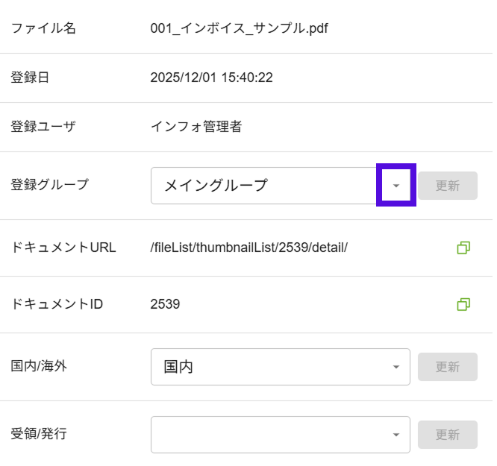Click the empty 受領/発行 field
The width and height of the screenshot is (497, 466).
click(x=269, y=435)
